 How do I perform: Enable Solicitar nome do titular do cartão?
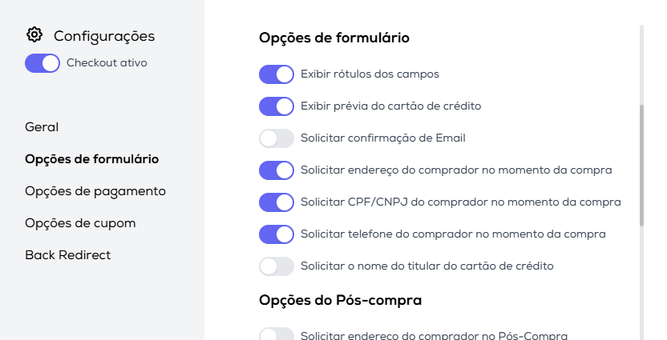tap(277, 266)
